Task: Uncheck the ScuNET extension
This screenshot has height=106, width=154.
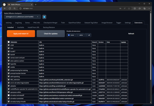Action: pos(9,51)
